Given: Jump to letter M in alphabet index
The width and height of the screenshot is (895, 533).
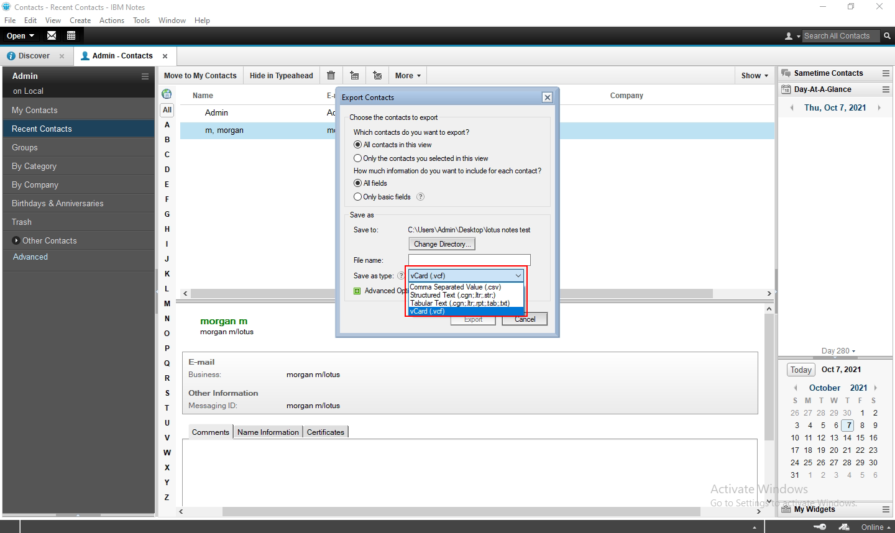Looking at the screenshot, I should point(167,304).
